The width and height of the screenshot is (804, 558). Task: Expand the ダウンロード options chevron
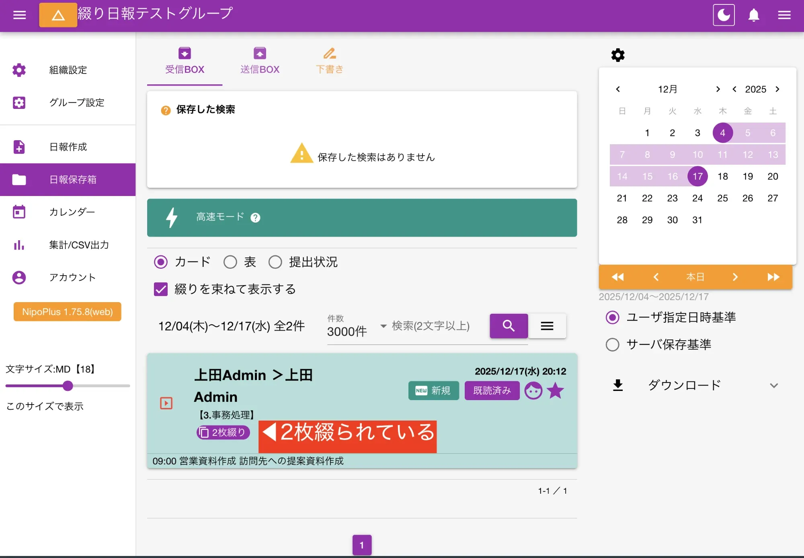point(774,385)
